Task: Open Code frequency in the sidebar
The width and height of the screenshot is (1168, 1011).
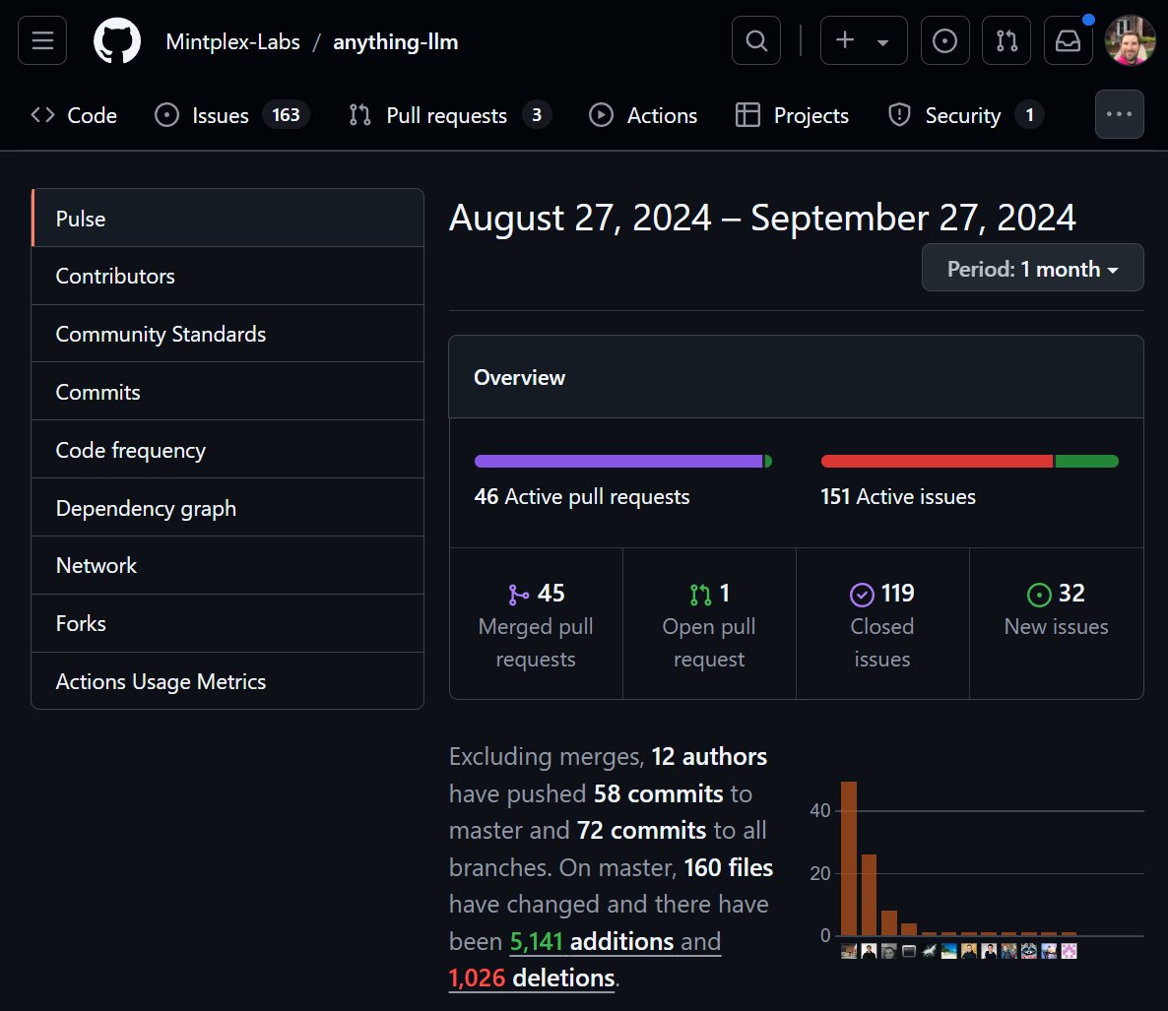Action: (227, 451)
